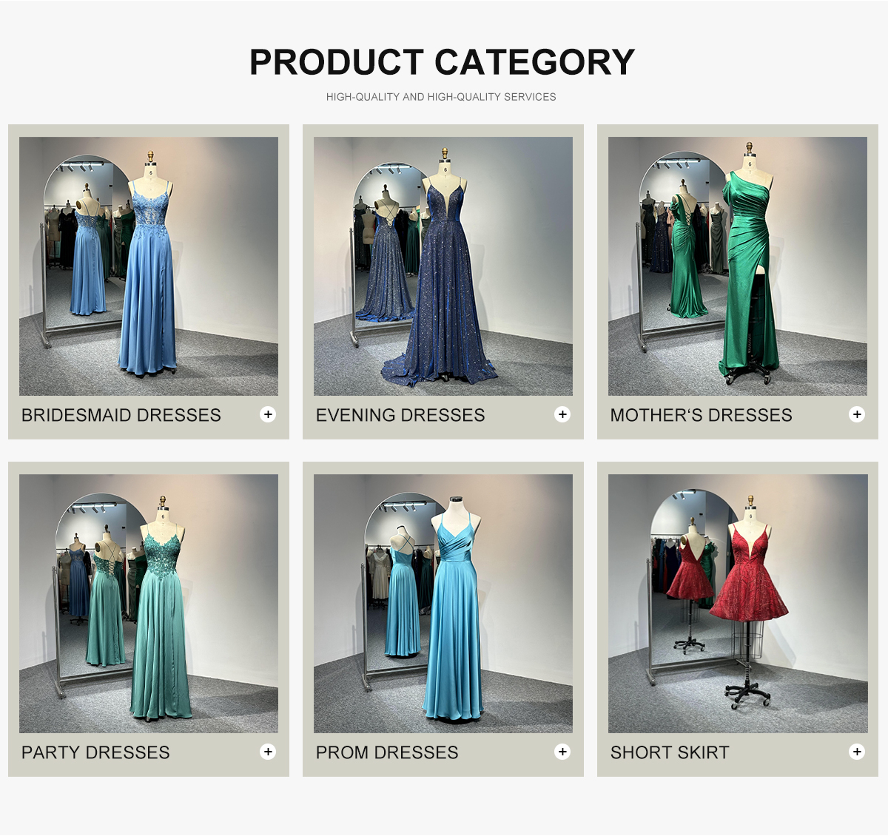Select the green one-shoulder dress image
Viewport: 888px width, 836px height.
click(738, 266)
